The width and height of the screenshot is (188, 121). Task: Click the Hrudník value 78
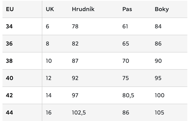pos(75,26)
